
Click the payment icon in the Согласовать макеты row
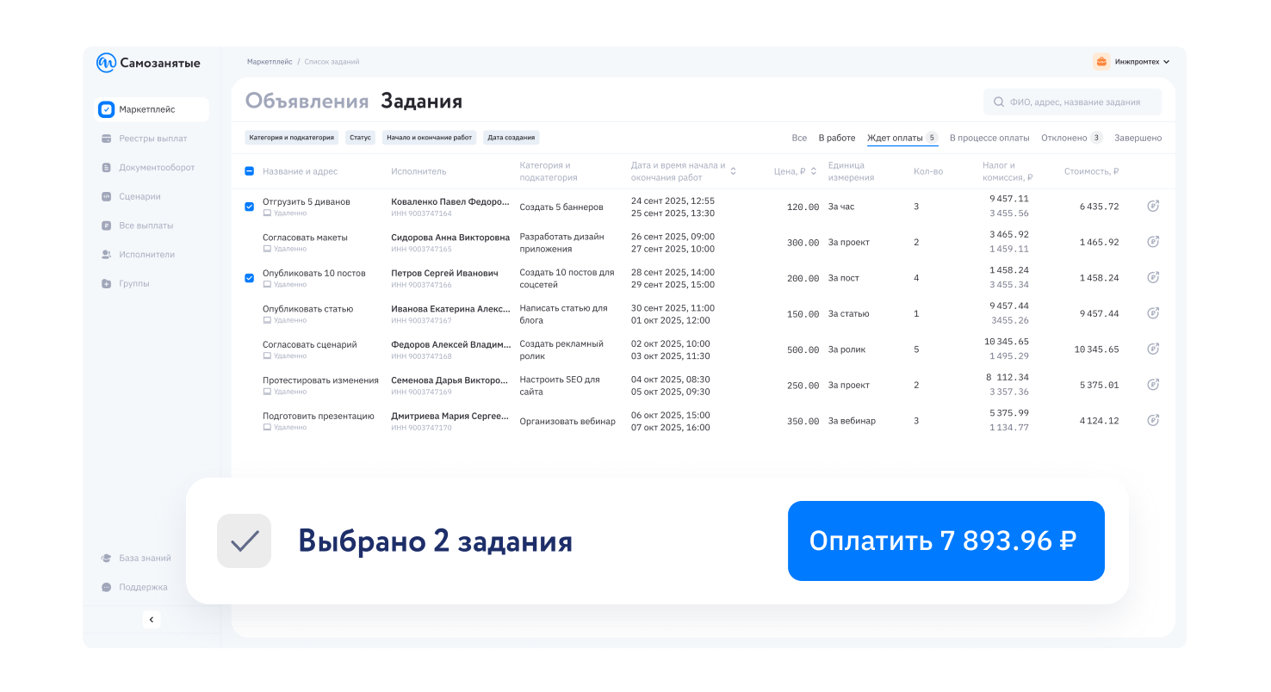point(1152,242)
